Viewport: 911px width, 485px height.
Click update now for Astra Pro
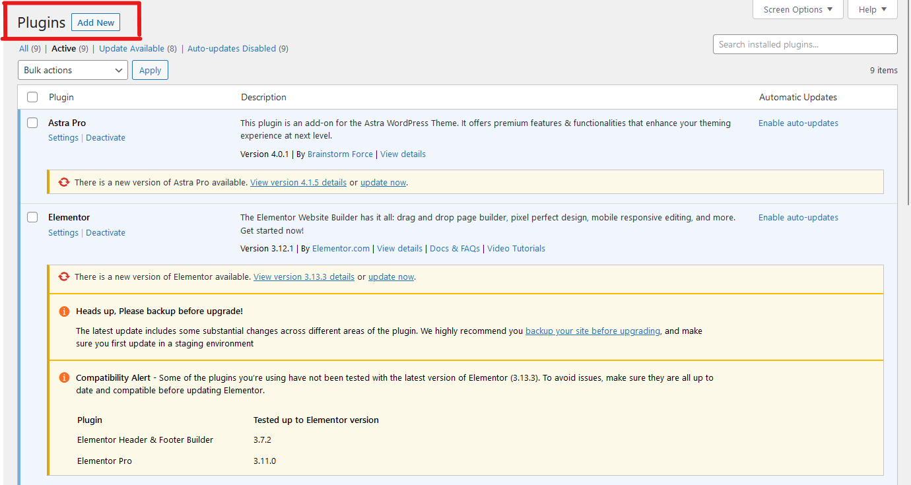[x=383, y=182]
